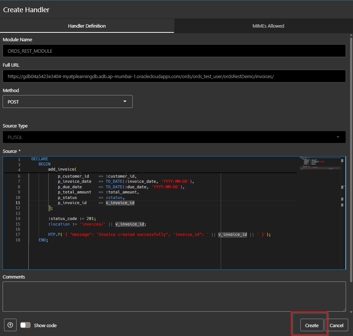This screenshot has width=353, height=336.
Task: Select the Full URL field
Action: coord(174,76)
